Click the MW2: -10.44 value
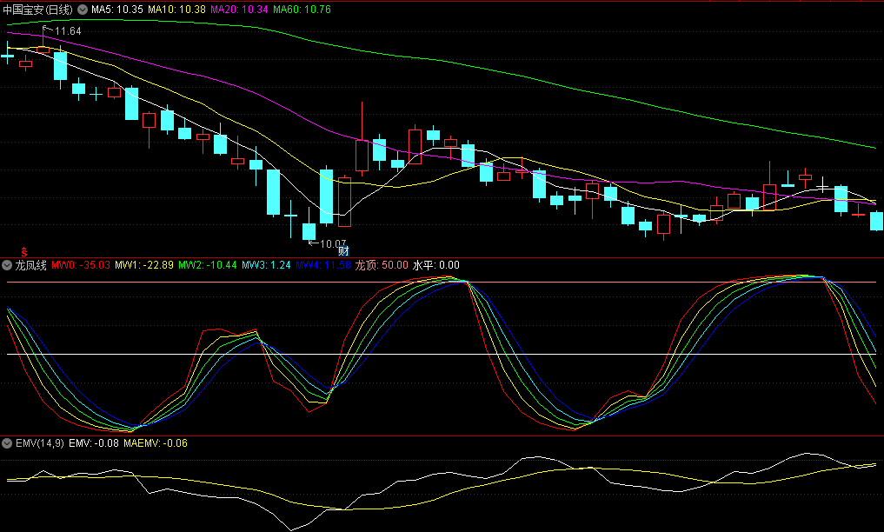The width and height of the screenshot is (884, 532). pyautogui.click(x=208, y=265)
